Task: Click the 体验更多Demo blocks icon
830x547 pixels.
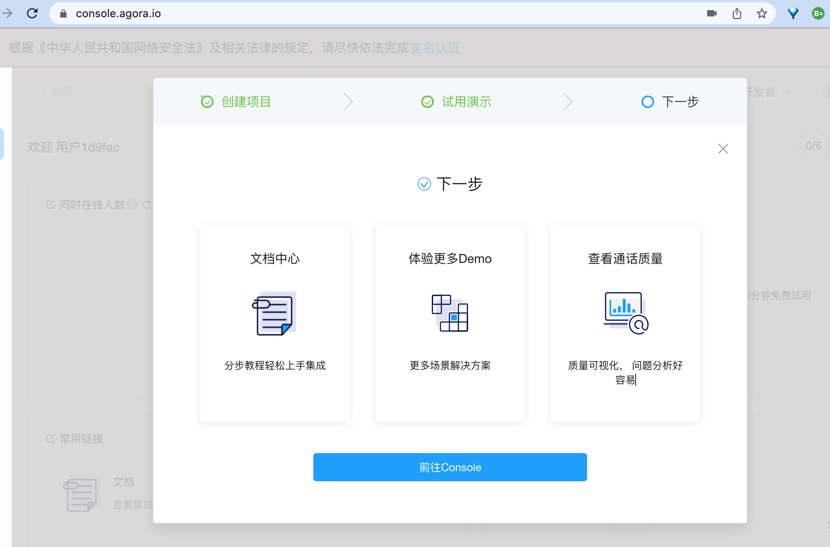Action: [x=450, y=313]
